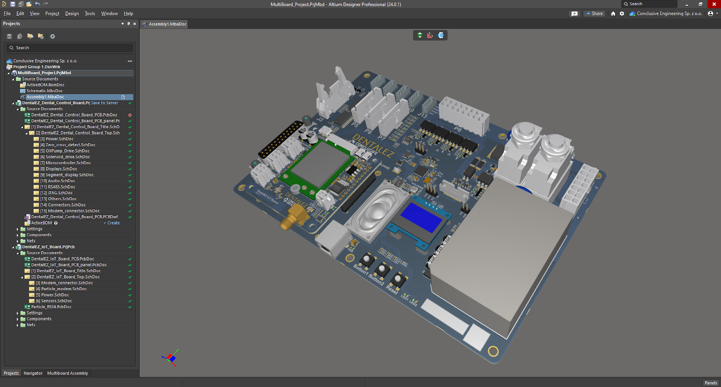Click the red status icon on the DentalEZ_Dental_Control_Board_PCB.PcbDoc row
The width and height of the screenshot is (721, 387).
pyautogui.click(x=130, y=115)
